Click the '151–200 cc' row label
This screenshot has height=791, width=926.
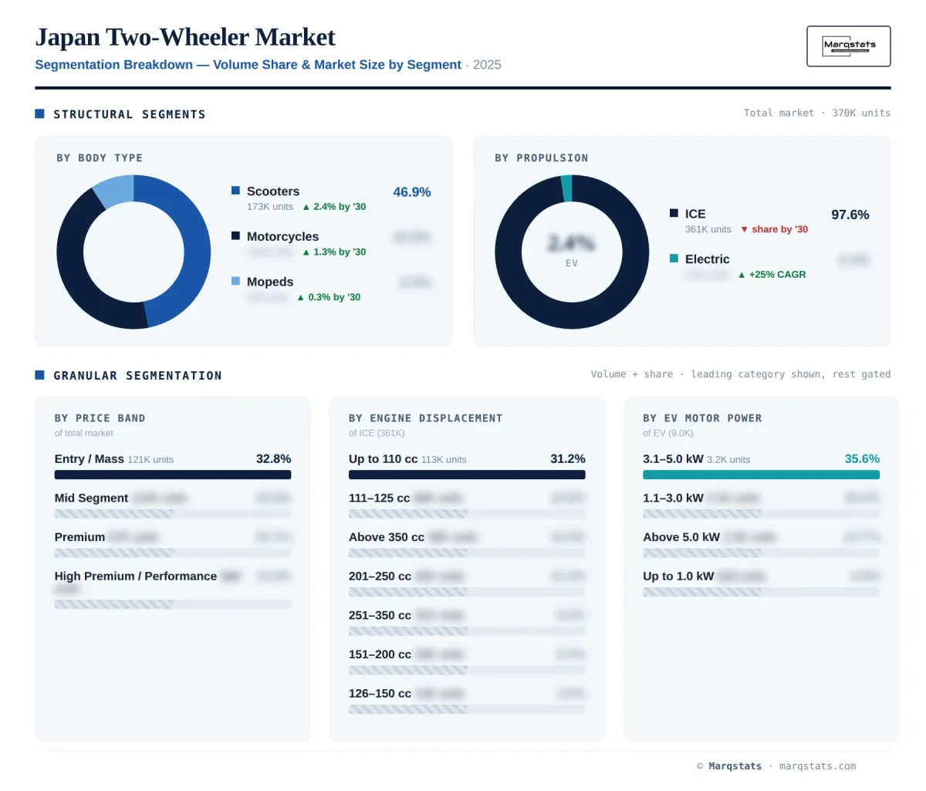coord(380,654)
